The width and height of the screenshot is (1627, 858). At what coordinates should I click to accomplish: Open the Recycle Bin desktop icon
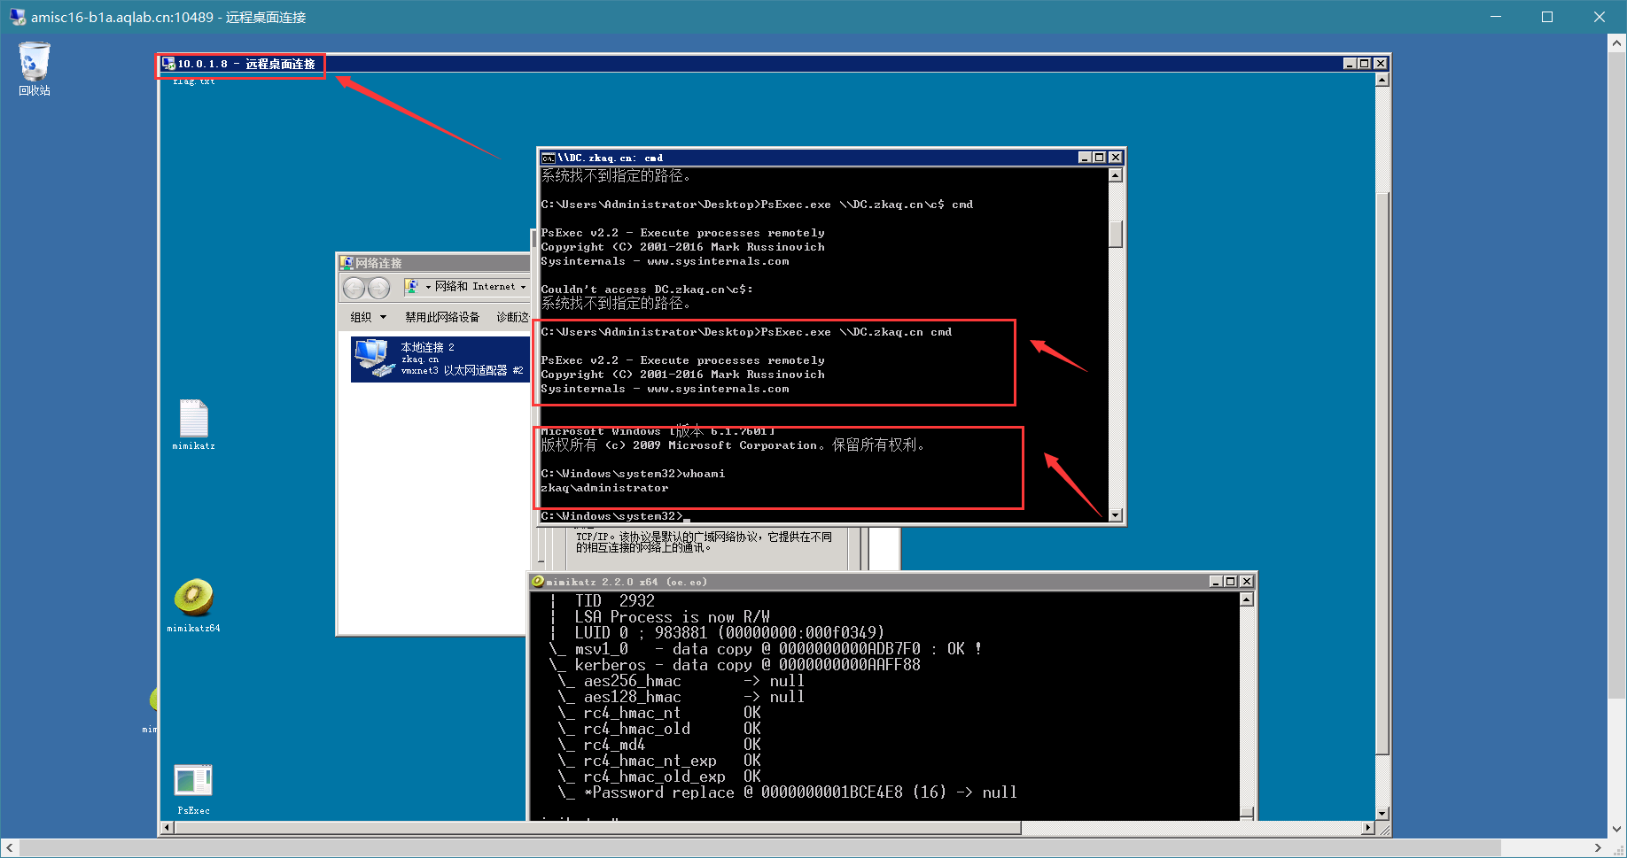pyautogui.click(x=35, y=68)
